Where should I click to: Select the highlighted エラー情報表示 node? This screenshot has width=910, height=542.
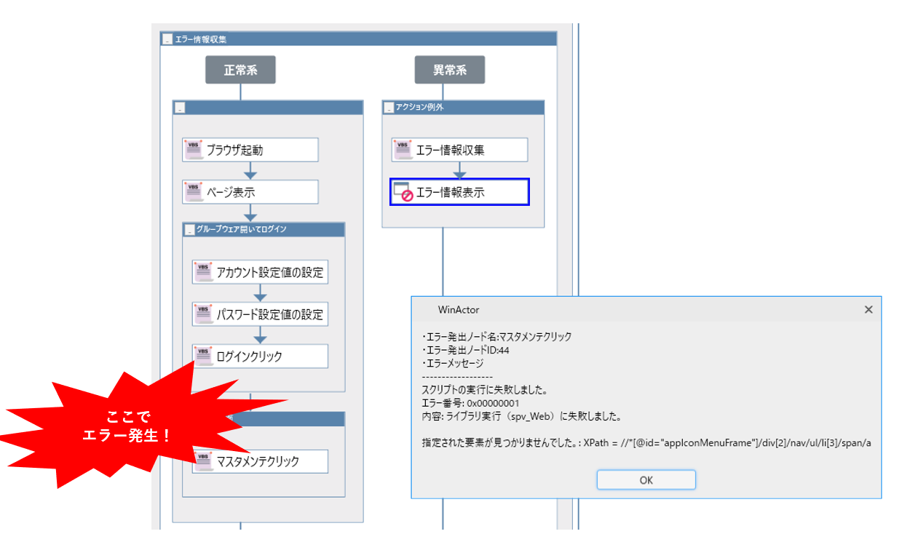pyautogui.click(x=459, y=190)
